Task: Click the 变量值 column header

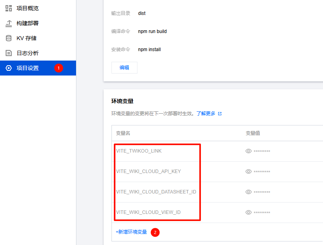Action: pyautogui.click(x=253, y=133)
